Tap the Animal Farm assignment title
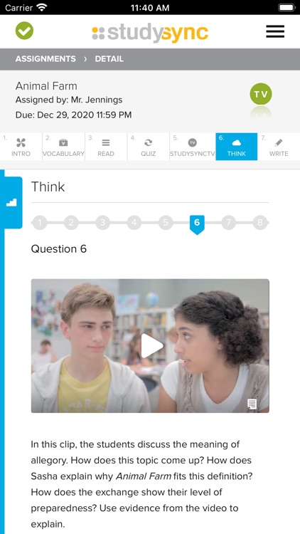 coord(46,86)
